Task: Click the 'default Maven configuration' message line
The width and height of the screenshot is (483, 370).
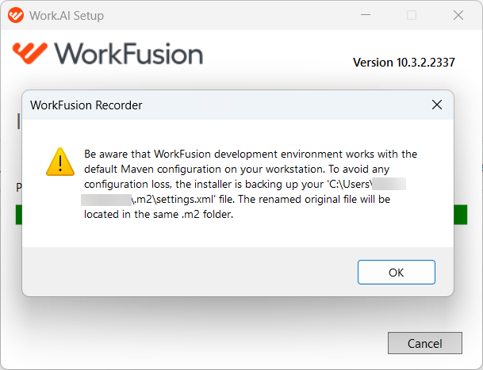Action: [236, 169]
